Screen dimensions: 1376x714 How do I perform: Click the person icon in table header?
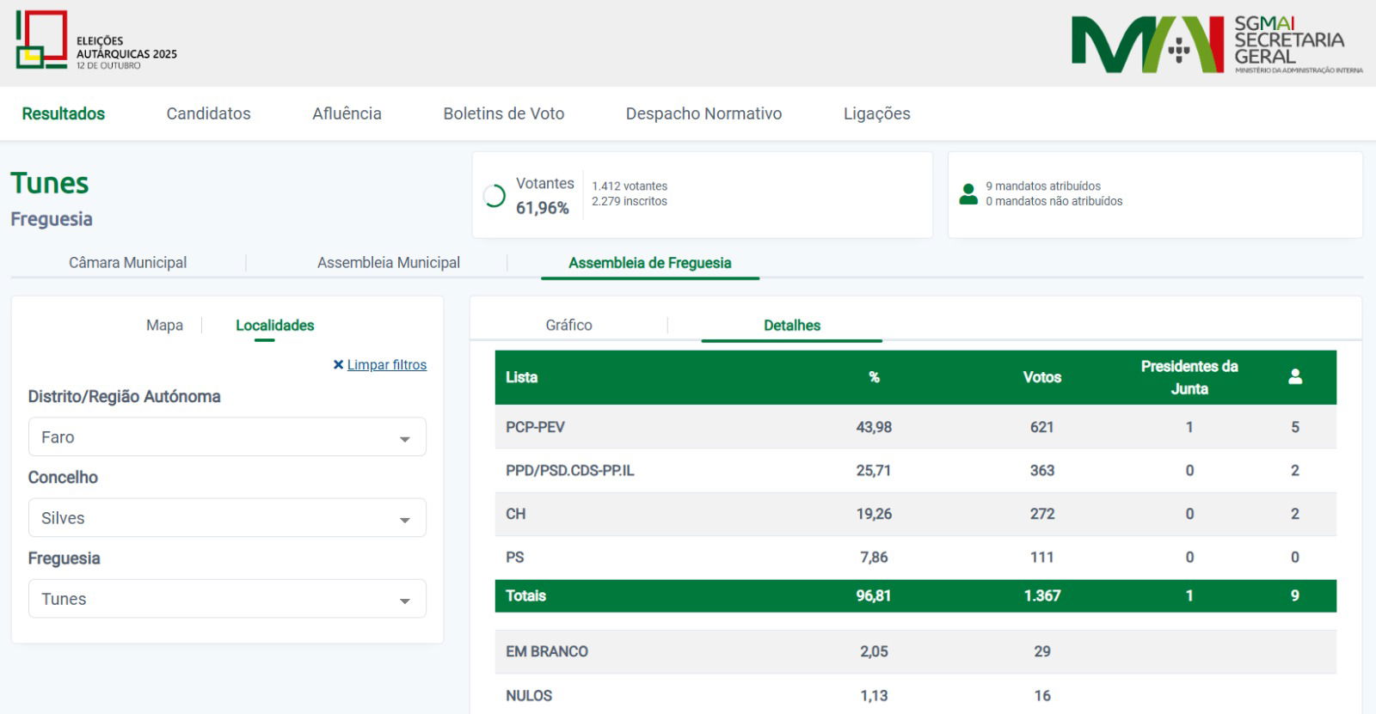point(1295,377)
